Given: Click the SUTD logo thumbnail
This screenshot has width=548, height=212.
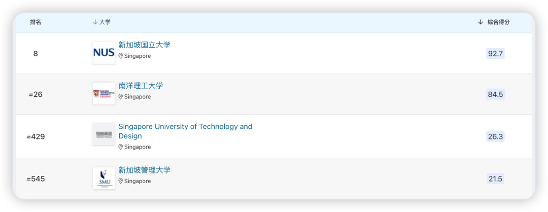Looking at the screenshot, I should tap(104, 134).
